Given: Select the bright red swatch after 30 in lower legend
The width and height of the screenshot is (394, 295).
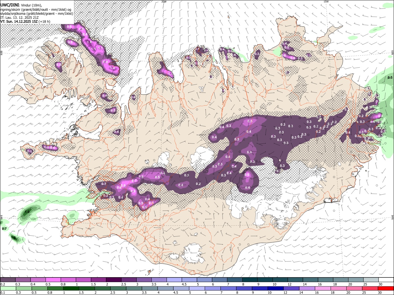Looking at the screenshot, I should click(x=386, y=288).
